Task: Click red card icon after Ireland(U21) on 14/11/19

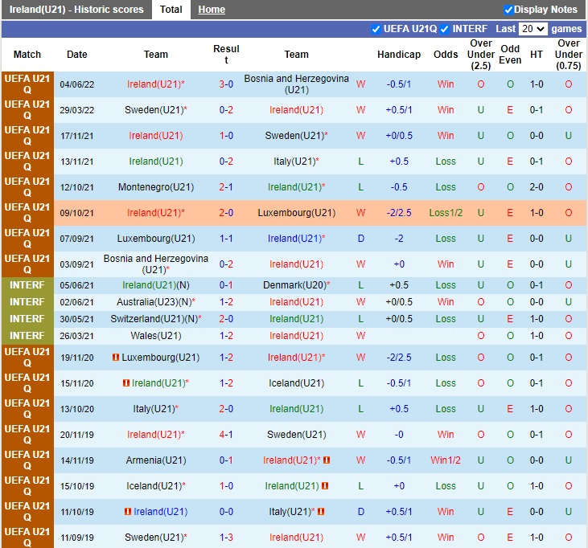Action: tap(327, 460)
